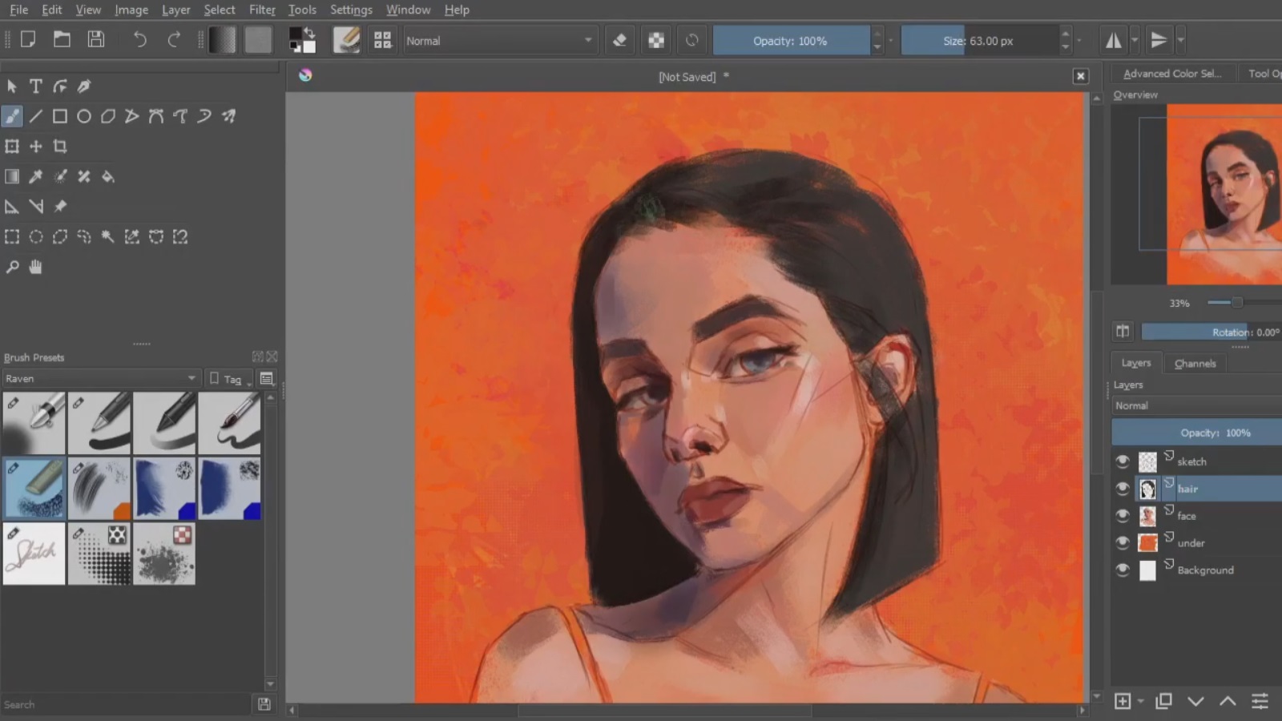This screenshot has width=1282, height=721.
Task: Duplicate the selected layer
Action: 1163,701
